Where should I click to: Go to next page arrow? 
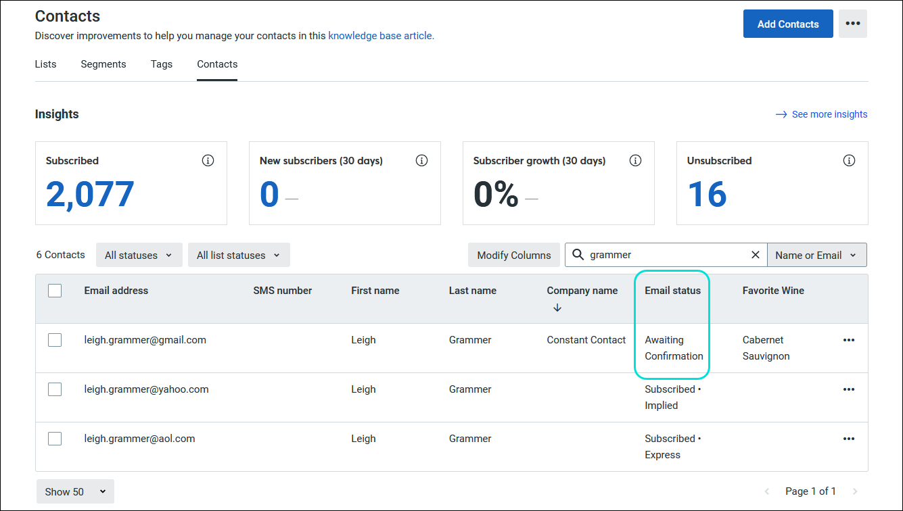pyautogui.click(x=855, y=491)
